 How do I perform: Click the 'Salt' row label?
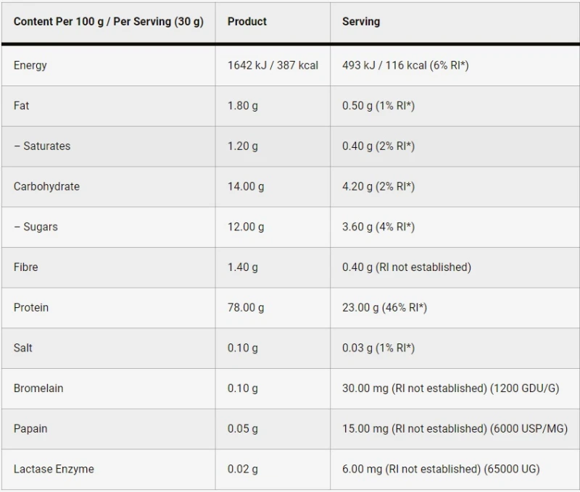tap(23, 348)
